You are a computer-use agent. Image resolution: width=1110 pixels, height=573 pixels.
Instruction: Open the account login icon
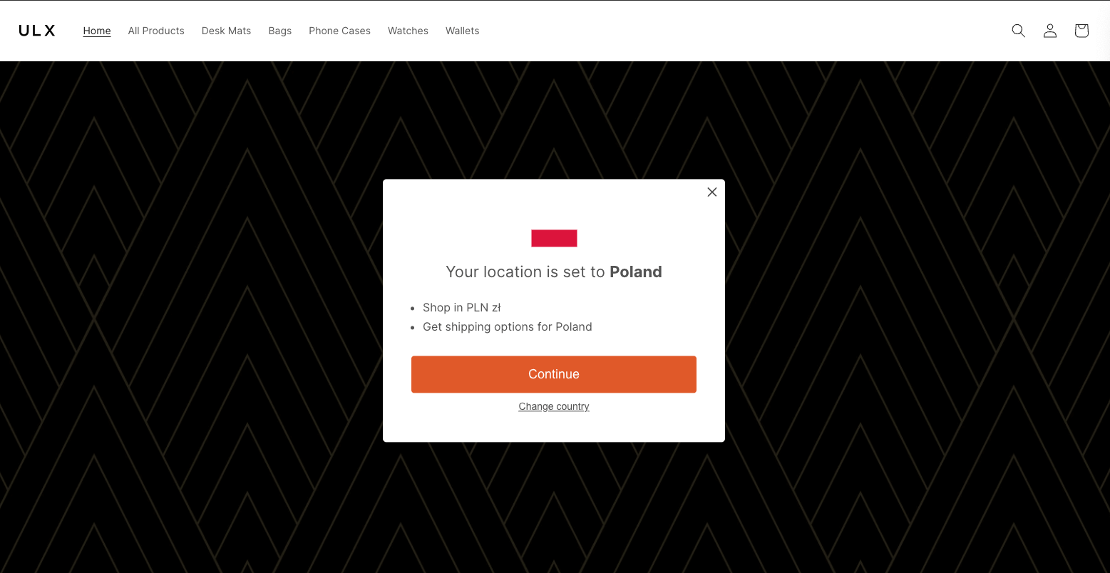click(1049, 31)
